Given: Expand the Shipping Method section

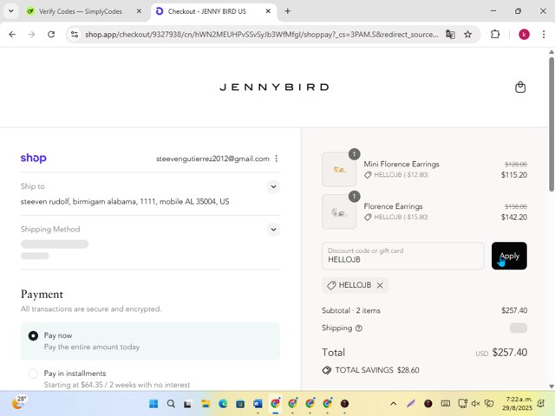Looking at the screenshot, I should click(x=273, y=229).
